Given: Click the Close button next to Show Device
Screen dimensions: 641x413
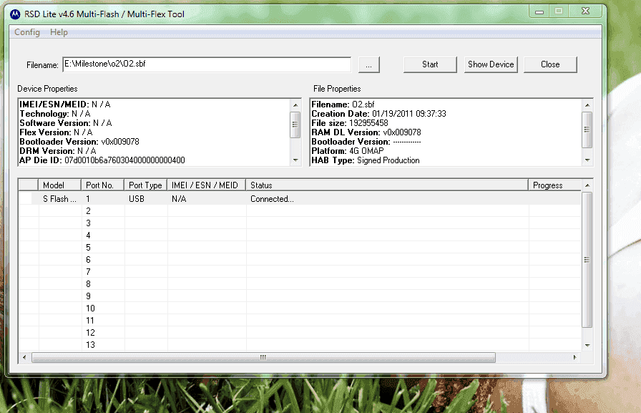Looking at the screenshot, I should click(x=550, y=64).
